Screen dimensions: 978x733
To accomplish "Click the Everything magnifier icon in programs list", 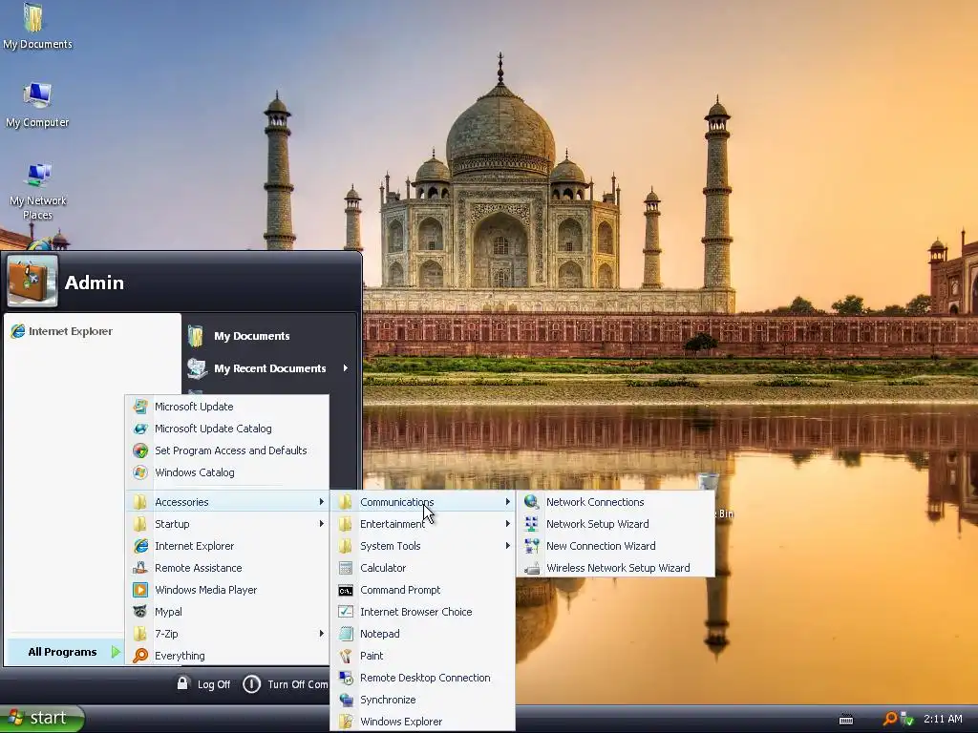I will click(x=140, y=656).
